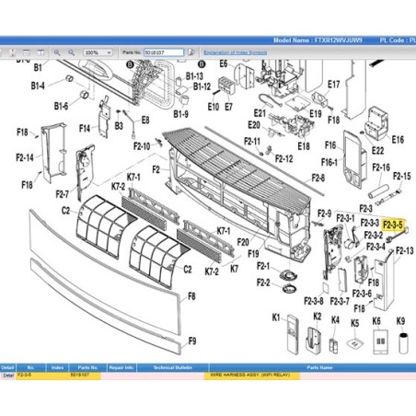
Task: Click the K2 remote holder part drawing
Action: [x=314, y=341]
